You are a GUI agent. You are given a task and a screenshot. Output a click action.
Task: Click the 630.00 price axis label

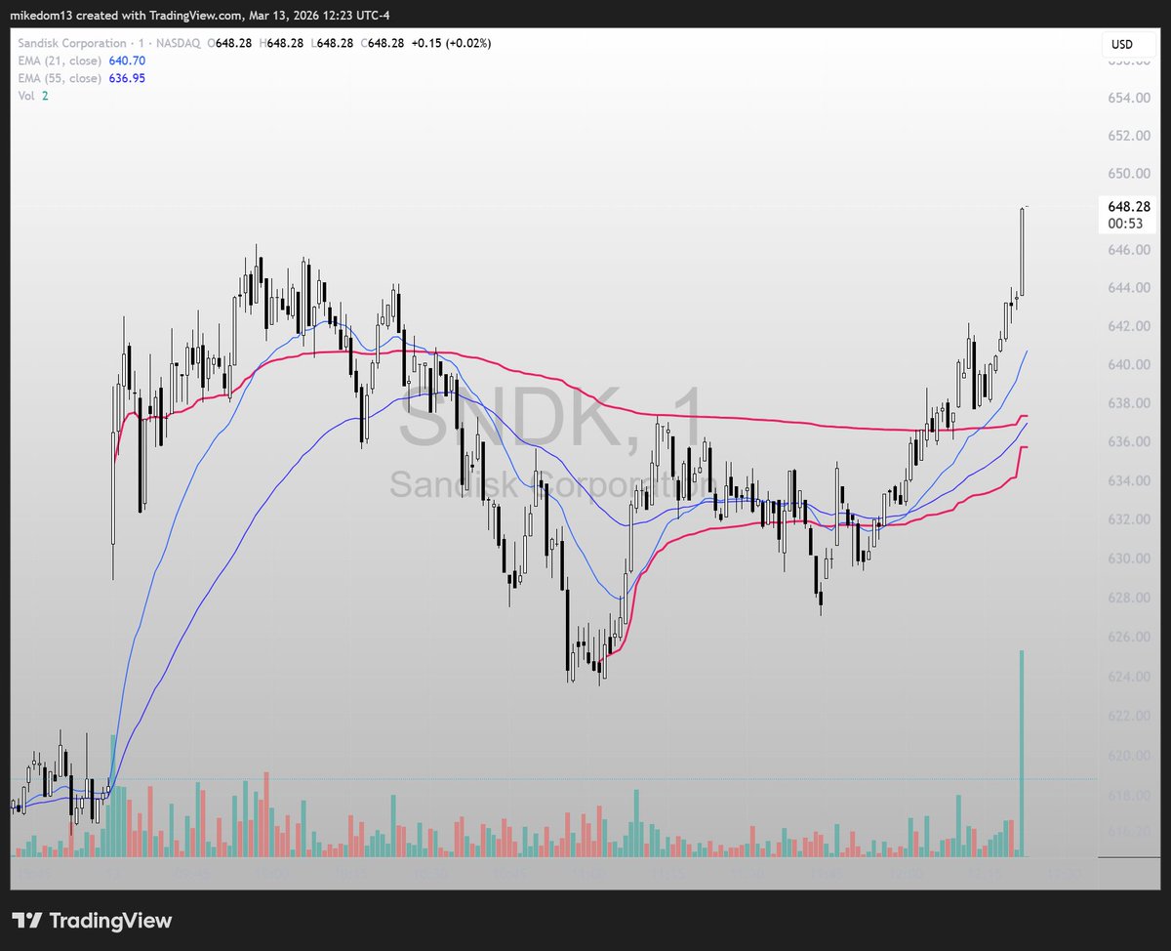[x=1128, y=558]
